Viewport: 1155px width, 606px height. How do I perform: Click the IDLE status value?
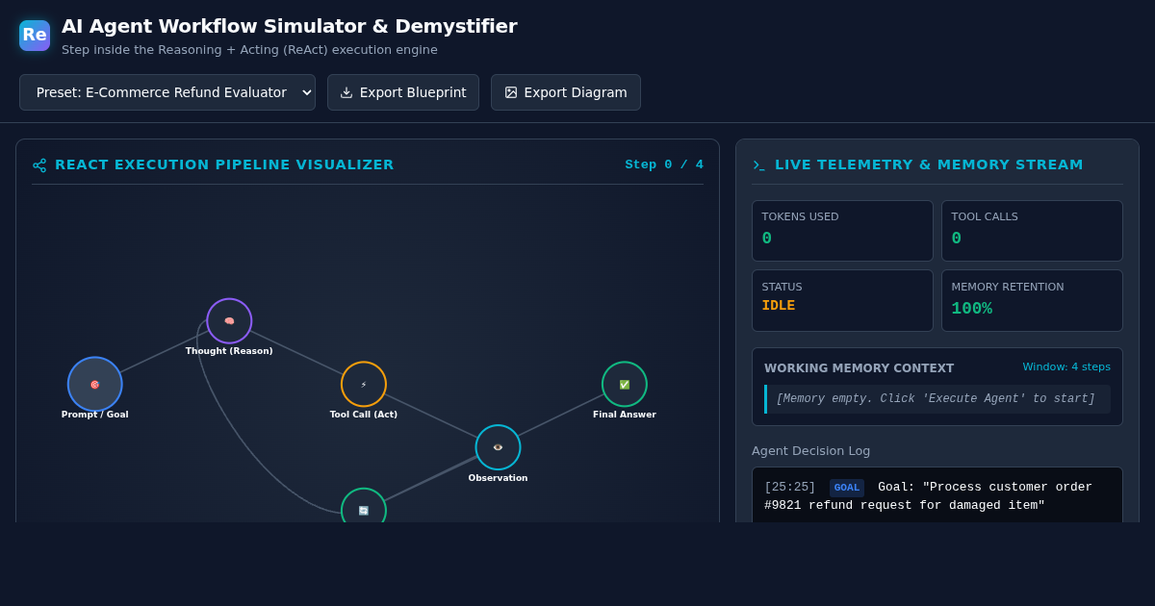(x=779, y=306)
